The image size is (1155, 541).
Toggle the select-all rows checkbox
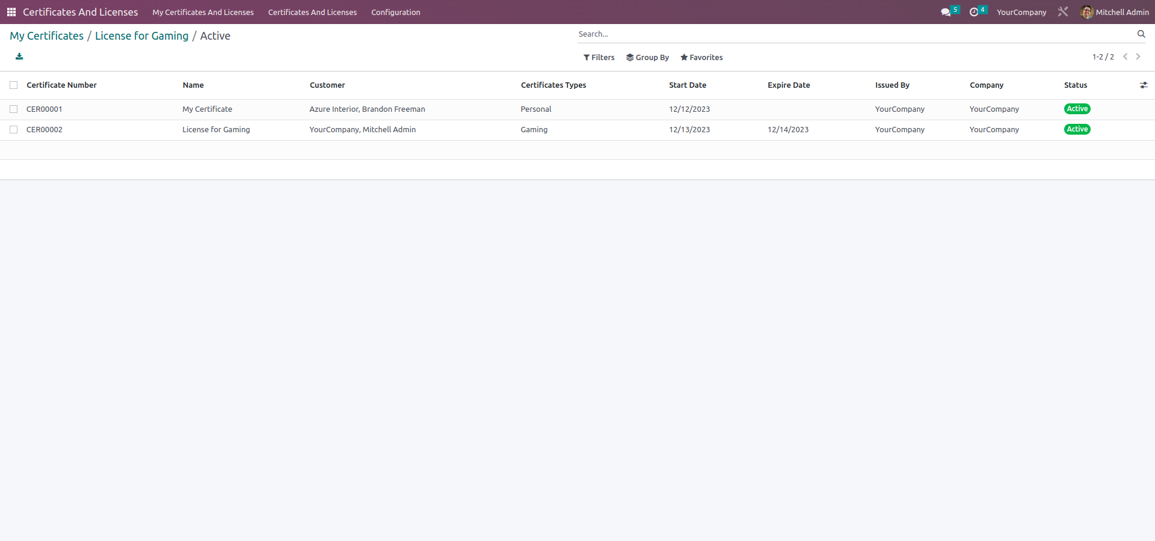point(14,85)
